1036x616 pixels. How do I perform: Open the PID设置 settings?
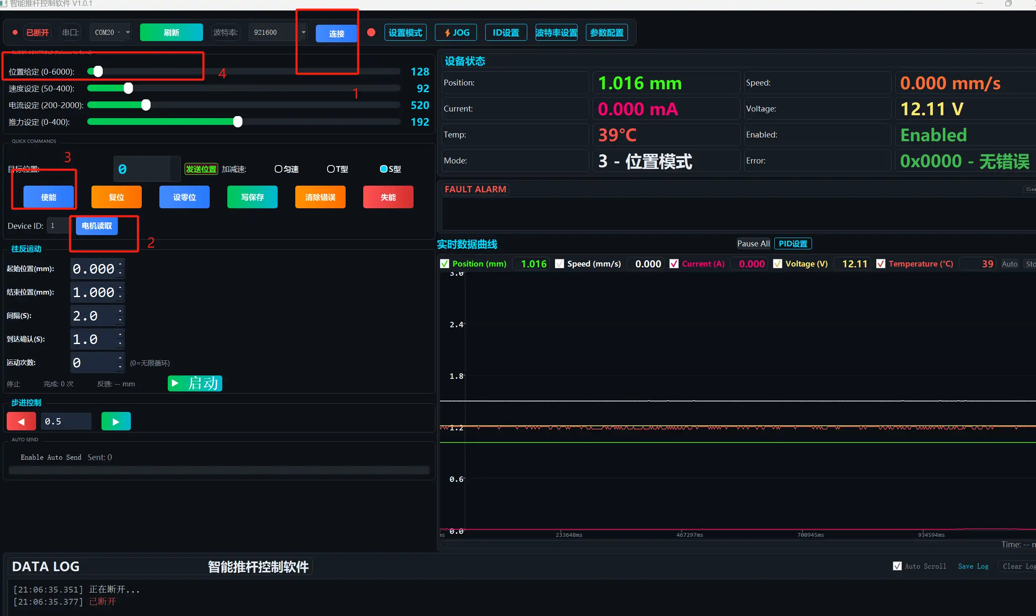pyautogui.click(x=793, y=243)
